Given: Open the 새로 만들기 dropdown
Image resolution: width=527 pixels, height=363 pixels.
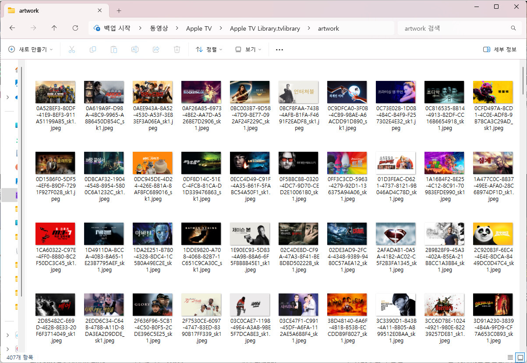Looking at the screenshot, I should [x=31, y=49].
